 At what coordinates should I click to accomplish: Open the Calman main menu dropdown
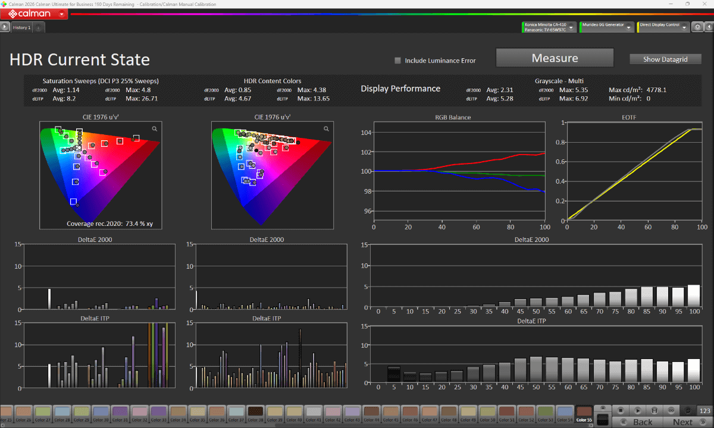coord(62,13)
